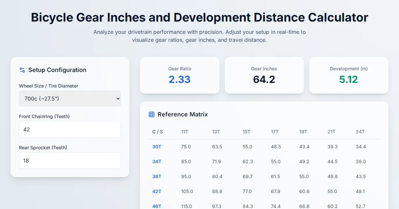Click the Front Chainring teeth input

70,129
